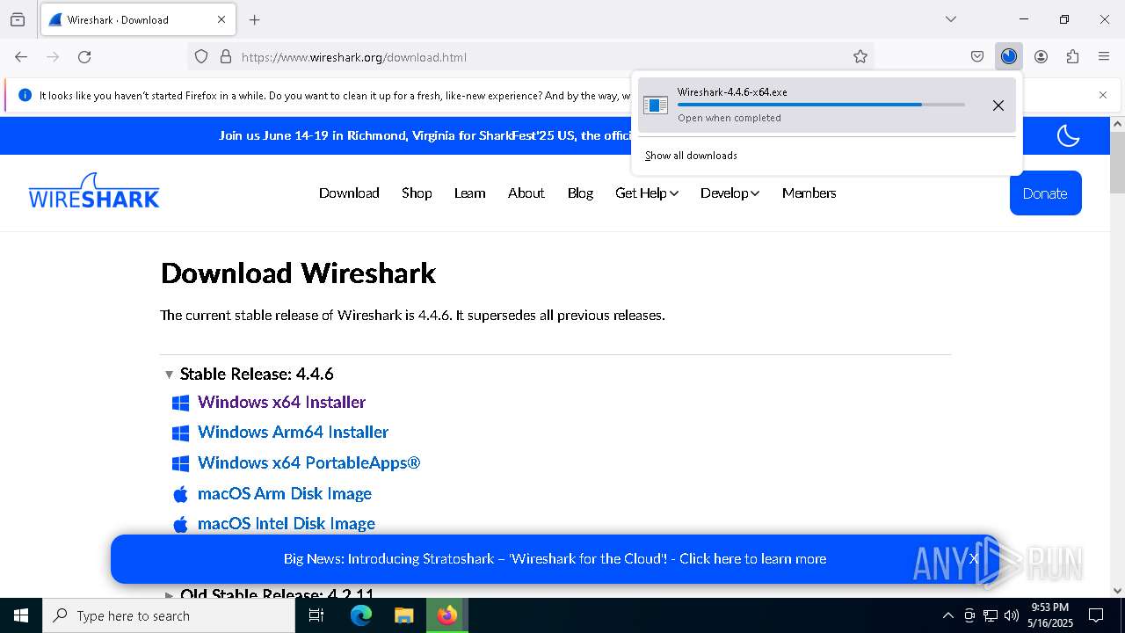Open the Blog nav item
The image size is (1125, 633).
(x=580, y=193)
